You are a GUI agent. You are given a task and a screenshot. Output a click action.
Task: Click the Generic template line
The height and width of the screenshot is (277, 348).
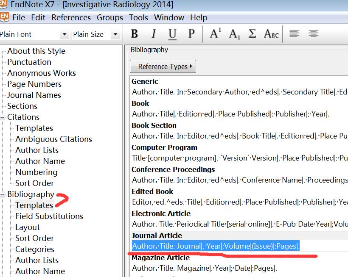(x=240, y=92)
